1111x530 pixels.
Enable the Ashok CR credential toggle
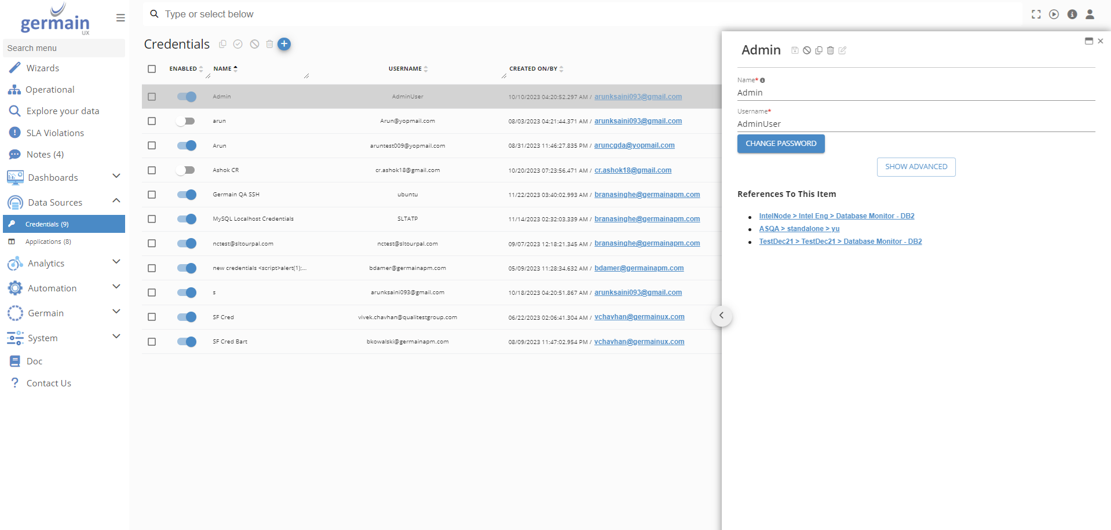click(185, 170)
